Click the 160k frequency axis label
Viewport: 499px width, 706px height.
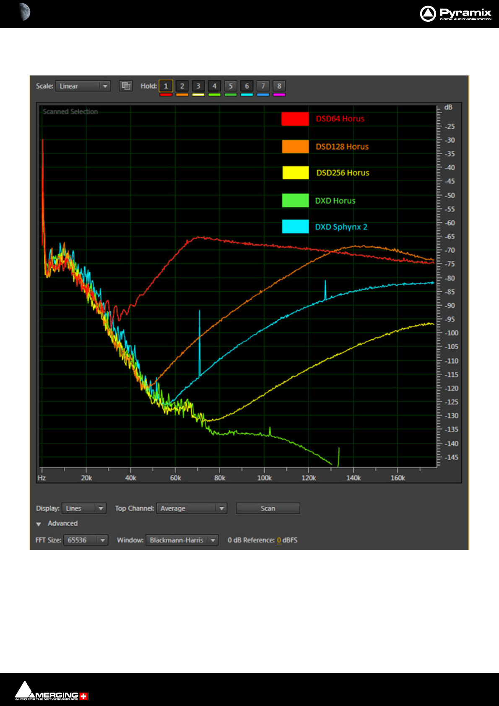(398, 478)
